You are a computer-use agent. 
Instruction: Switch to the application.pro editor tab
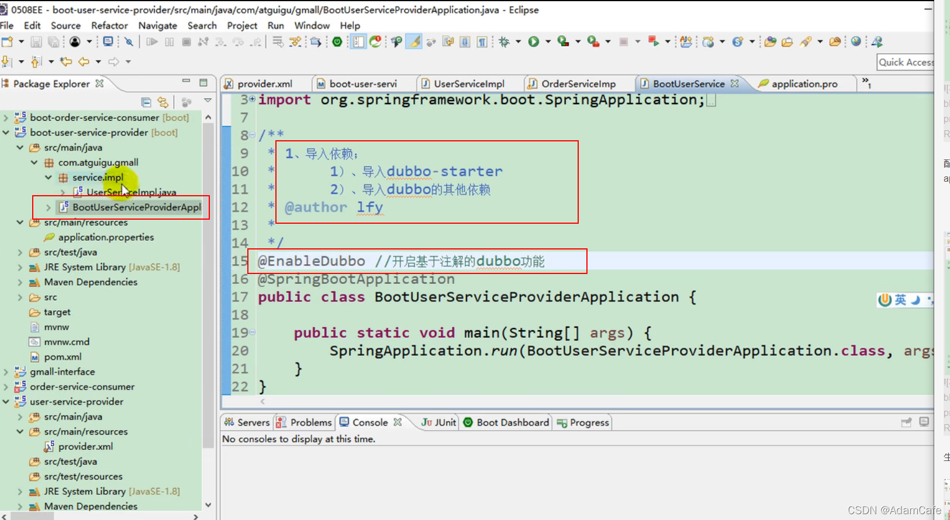click(804, 84)
